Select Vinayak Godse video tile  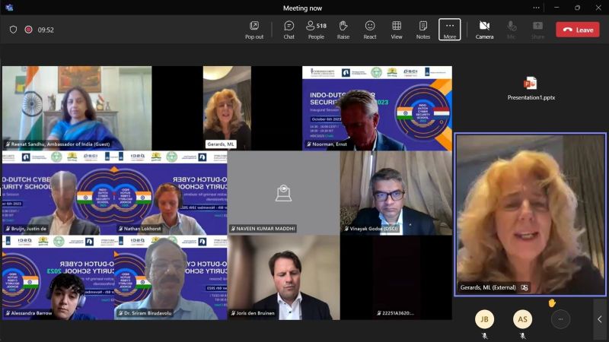396,193
